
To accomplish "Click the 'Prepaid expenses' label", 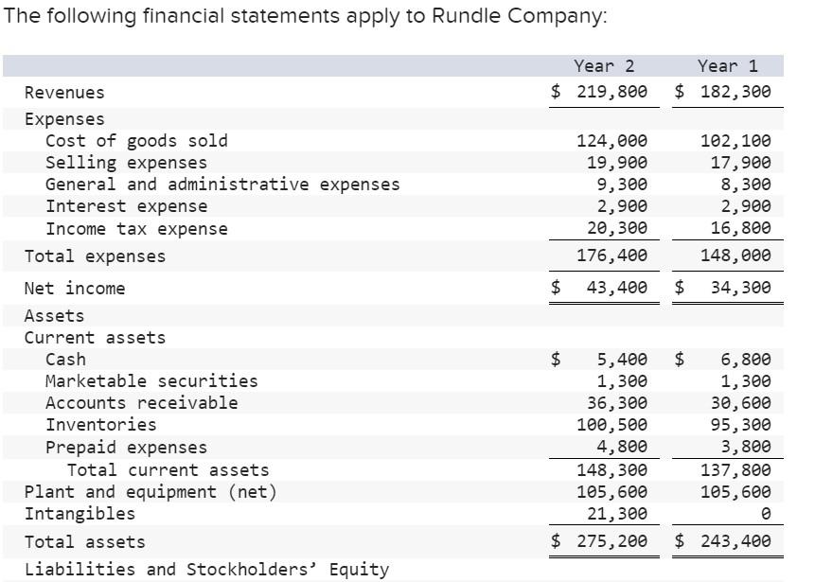I will tap(127, 448).
